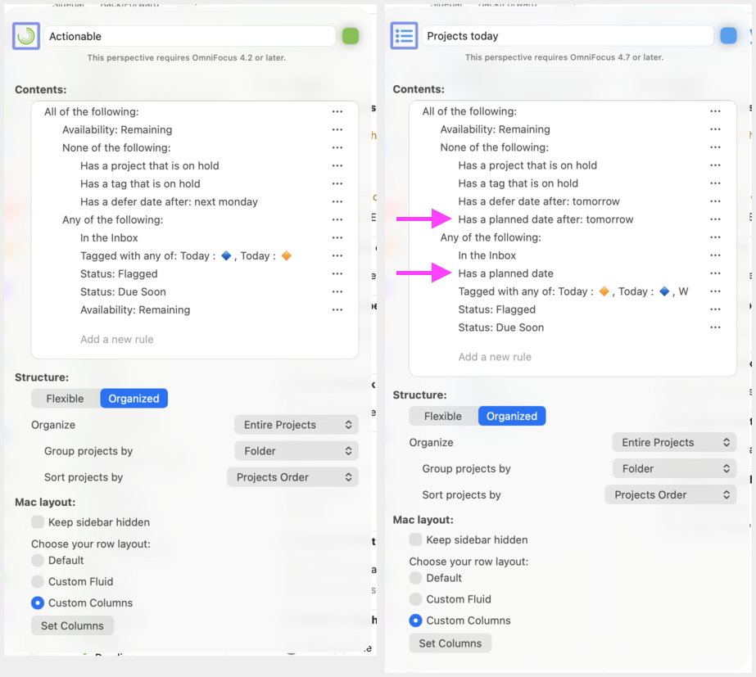Click ellipsis beside 'Has a defer date after: next monday'
Screen dimensions: 756x677
point(337,202)
